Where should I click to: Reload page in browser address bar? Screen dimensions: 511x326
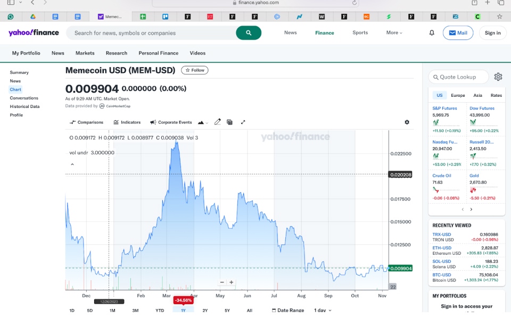pos(355,3)
